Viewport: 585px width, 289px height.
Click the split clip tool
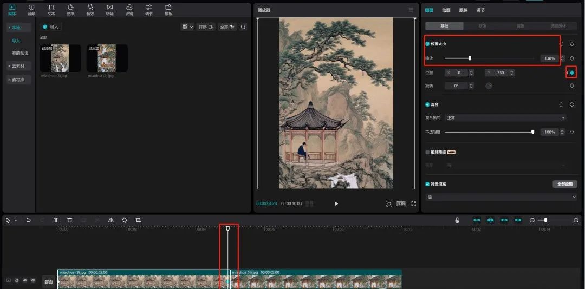(x=56, y=220)
